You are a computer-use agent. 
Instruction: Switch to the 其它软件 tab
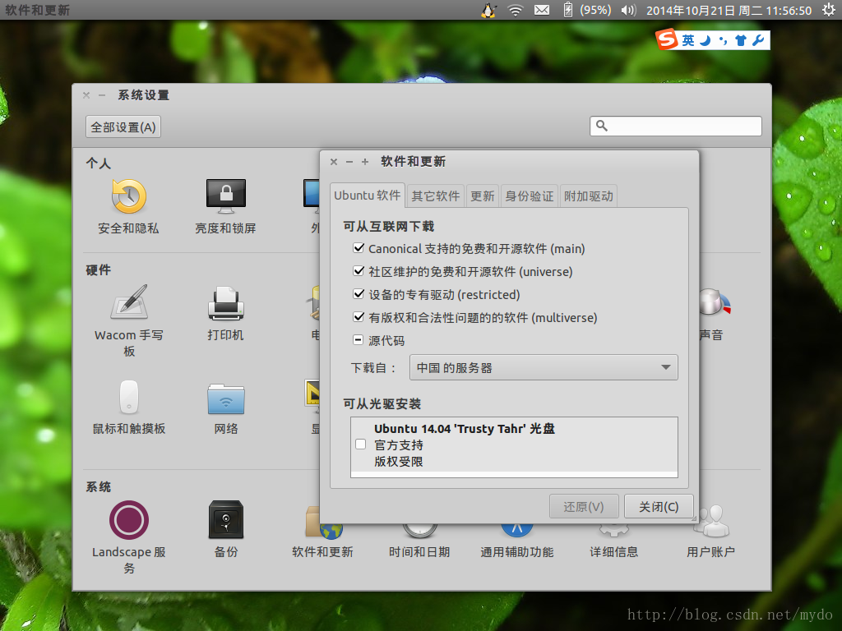[x=436, y=196]
